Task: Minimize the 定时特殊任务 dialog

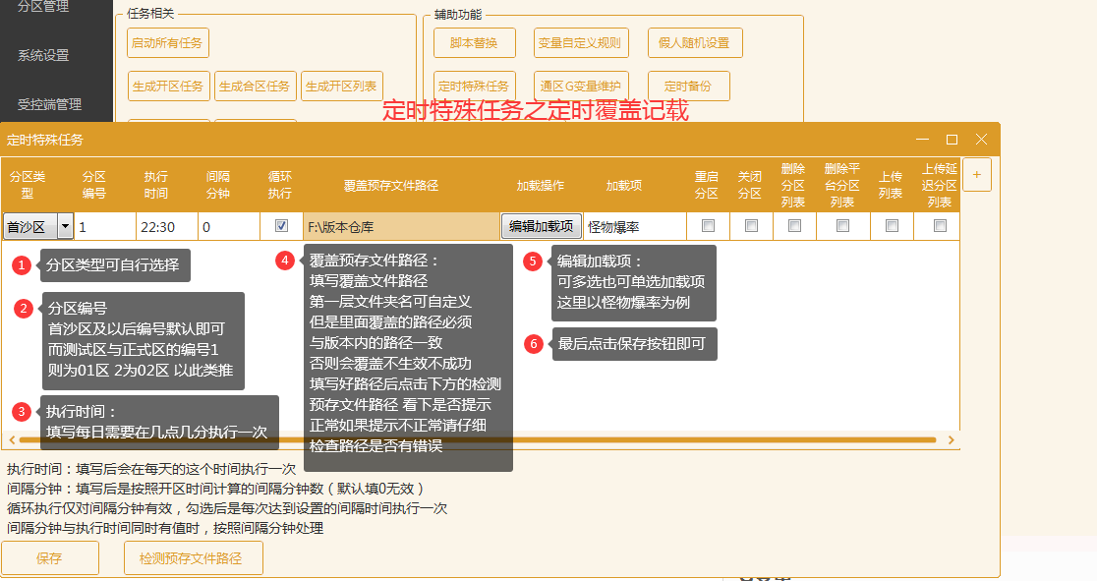Action: pyautogui.click(x=922, y=140)
